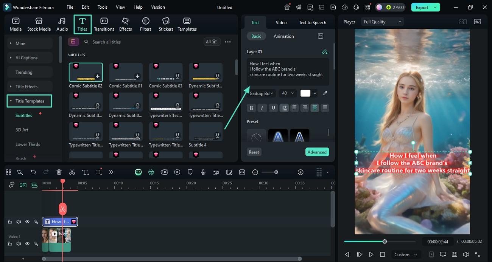Click the marker shield icon in timeline toolbar
Viewport: 492px width, 262px height.
(x=190, y=172)
